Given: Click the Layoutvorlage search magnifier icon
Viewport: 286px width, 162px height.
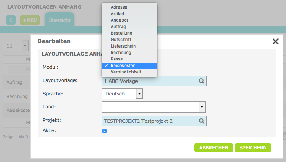Looking at the screenshot, I should pos(201,81).
